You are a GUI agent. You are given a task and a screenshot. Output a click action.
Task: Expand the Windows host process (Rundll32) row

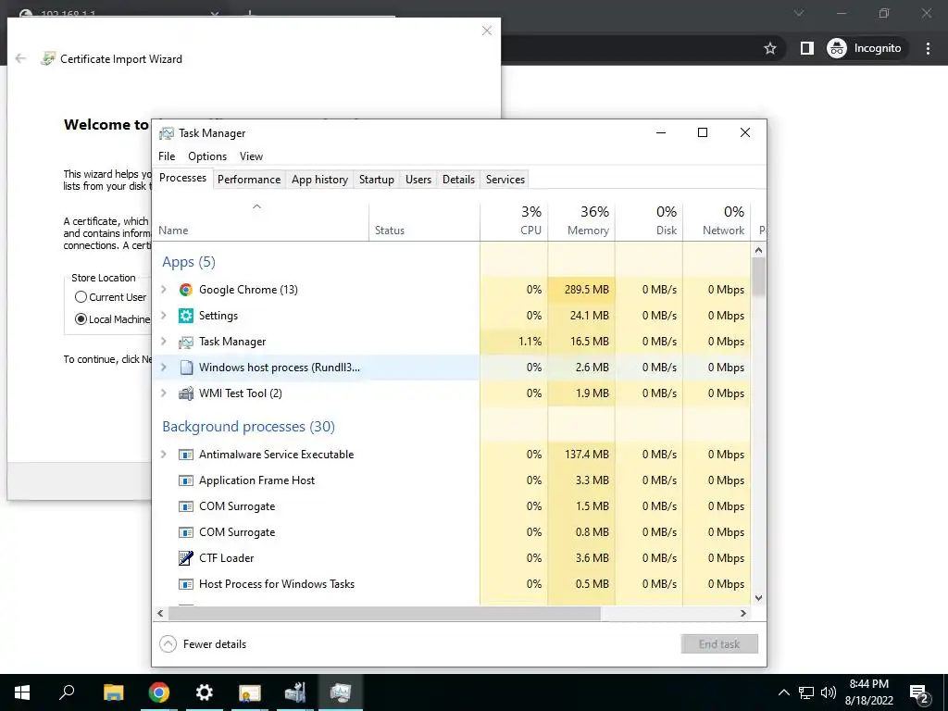(163, 368)
